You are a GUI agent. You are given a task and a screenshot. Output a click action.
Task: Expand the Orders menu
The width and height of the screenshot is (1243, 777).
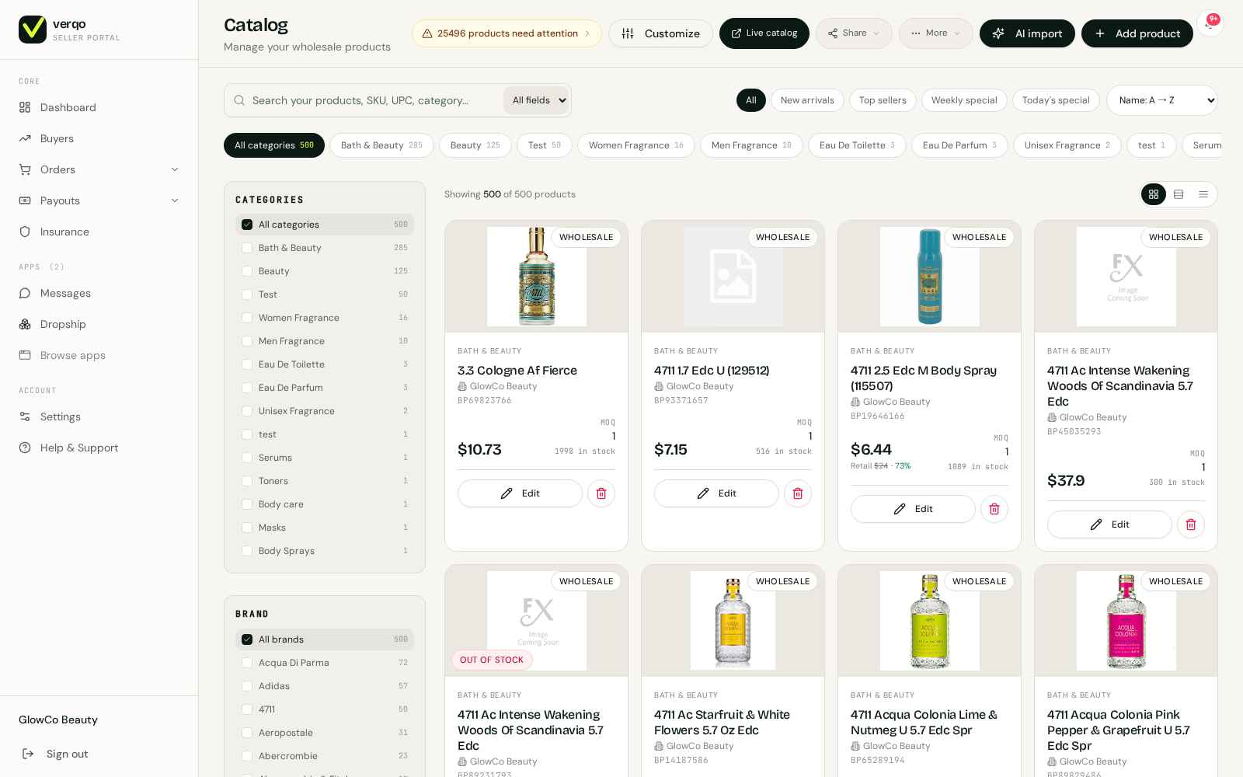(99, 169)
